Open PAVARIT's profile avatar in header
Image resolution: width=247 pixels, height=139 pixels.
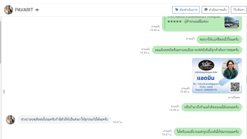click(x=8, y=10)
